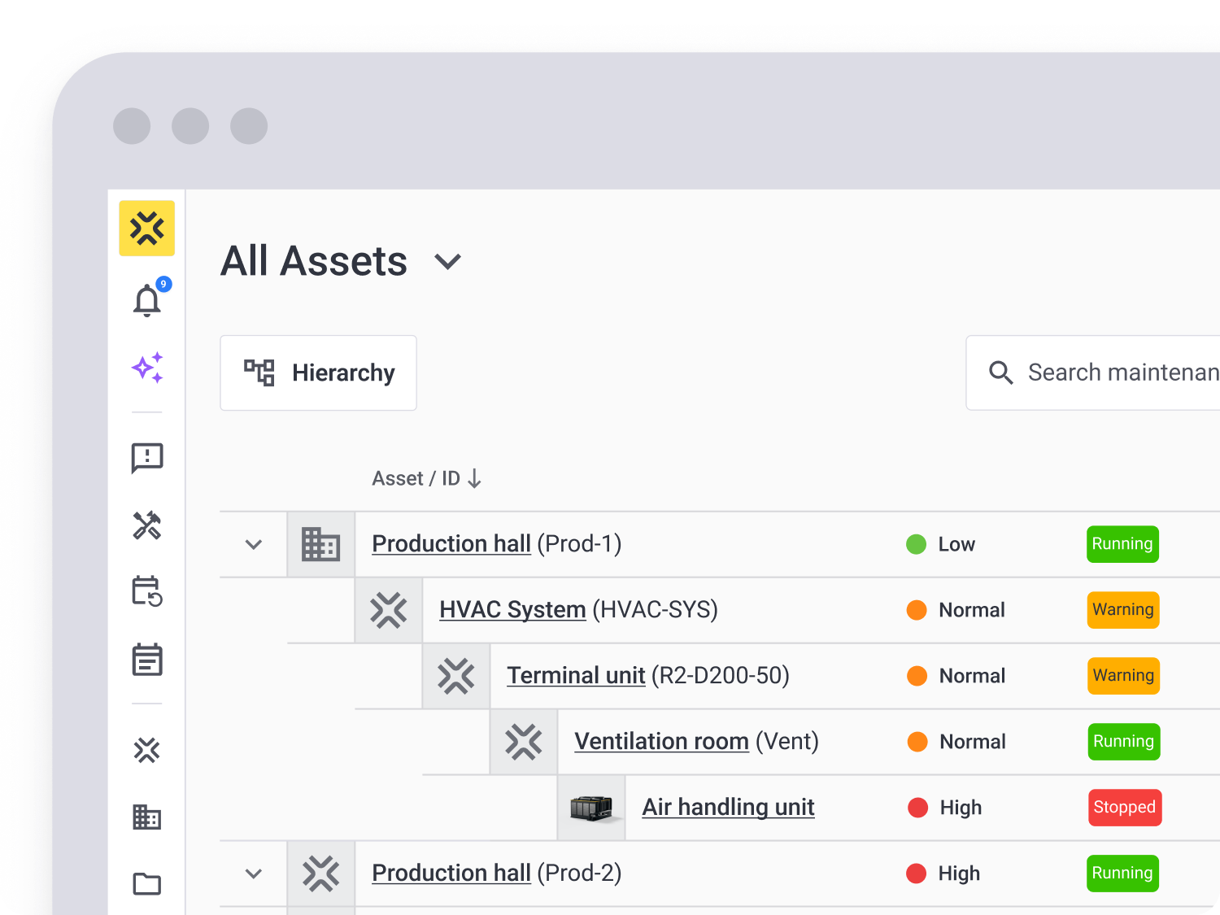Screen dimensions: 1220x915
Task: Click the Terminal unit row icon
Action: coord(456,676)
